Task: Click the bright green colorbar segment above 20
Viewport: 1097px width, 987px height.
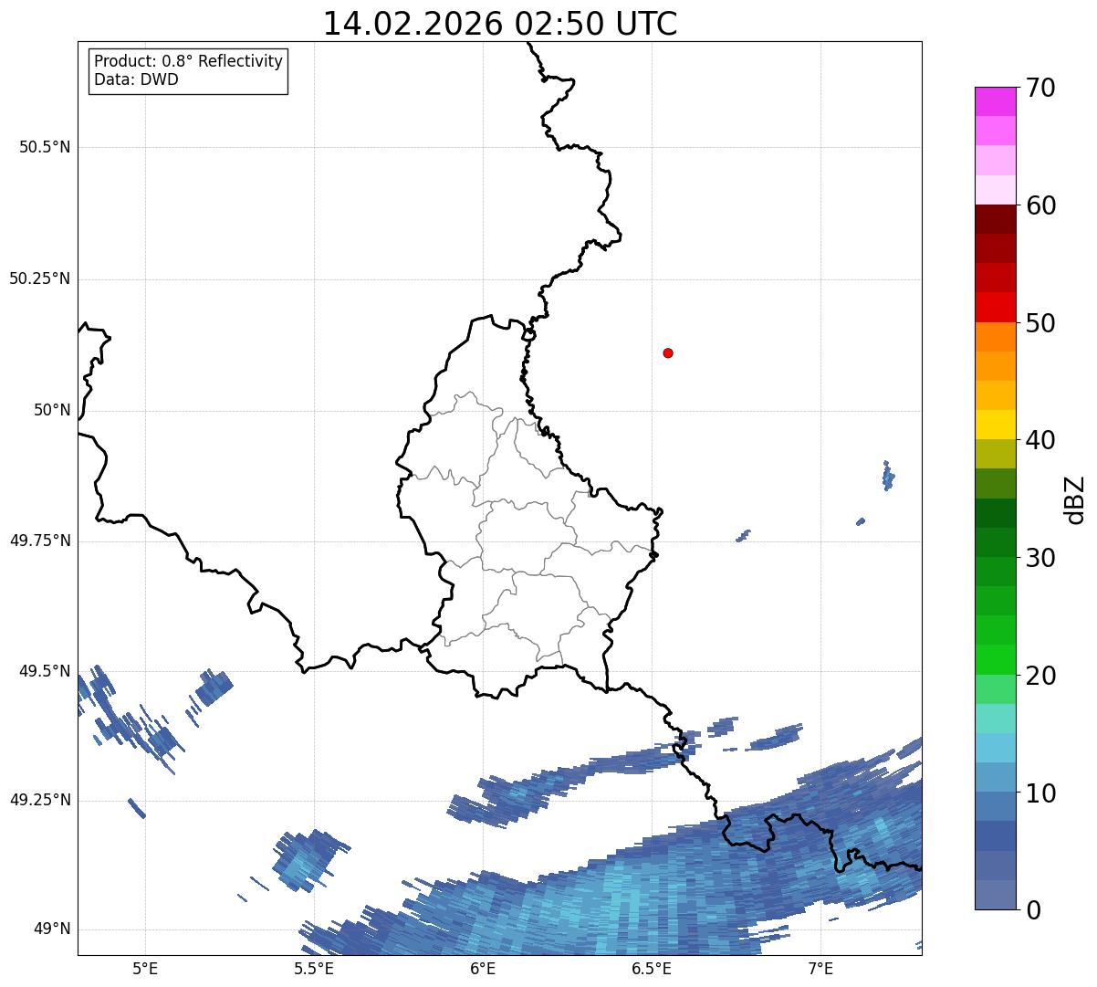Action: click(x=995, y=660)
